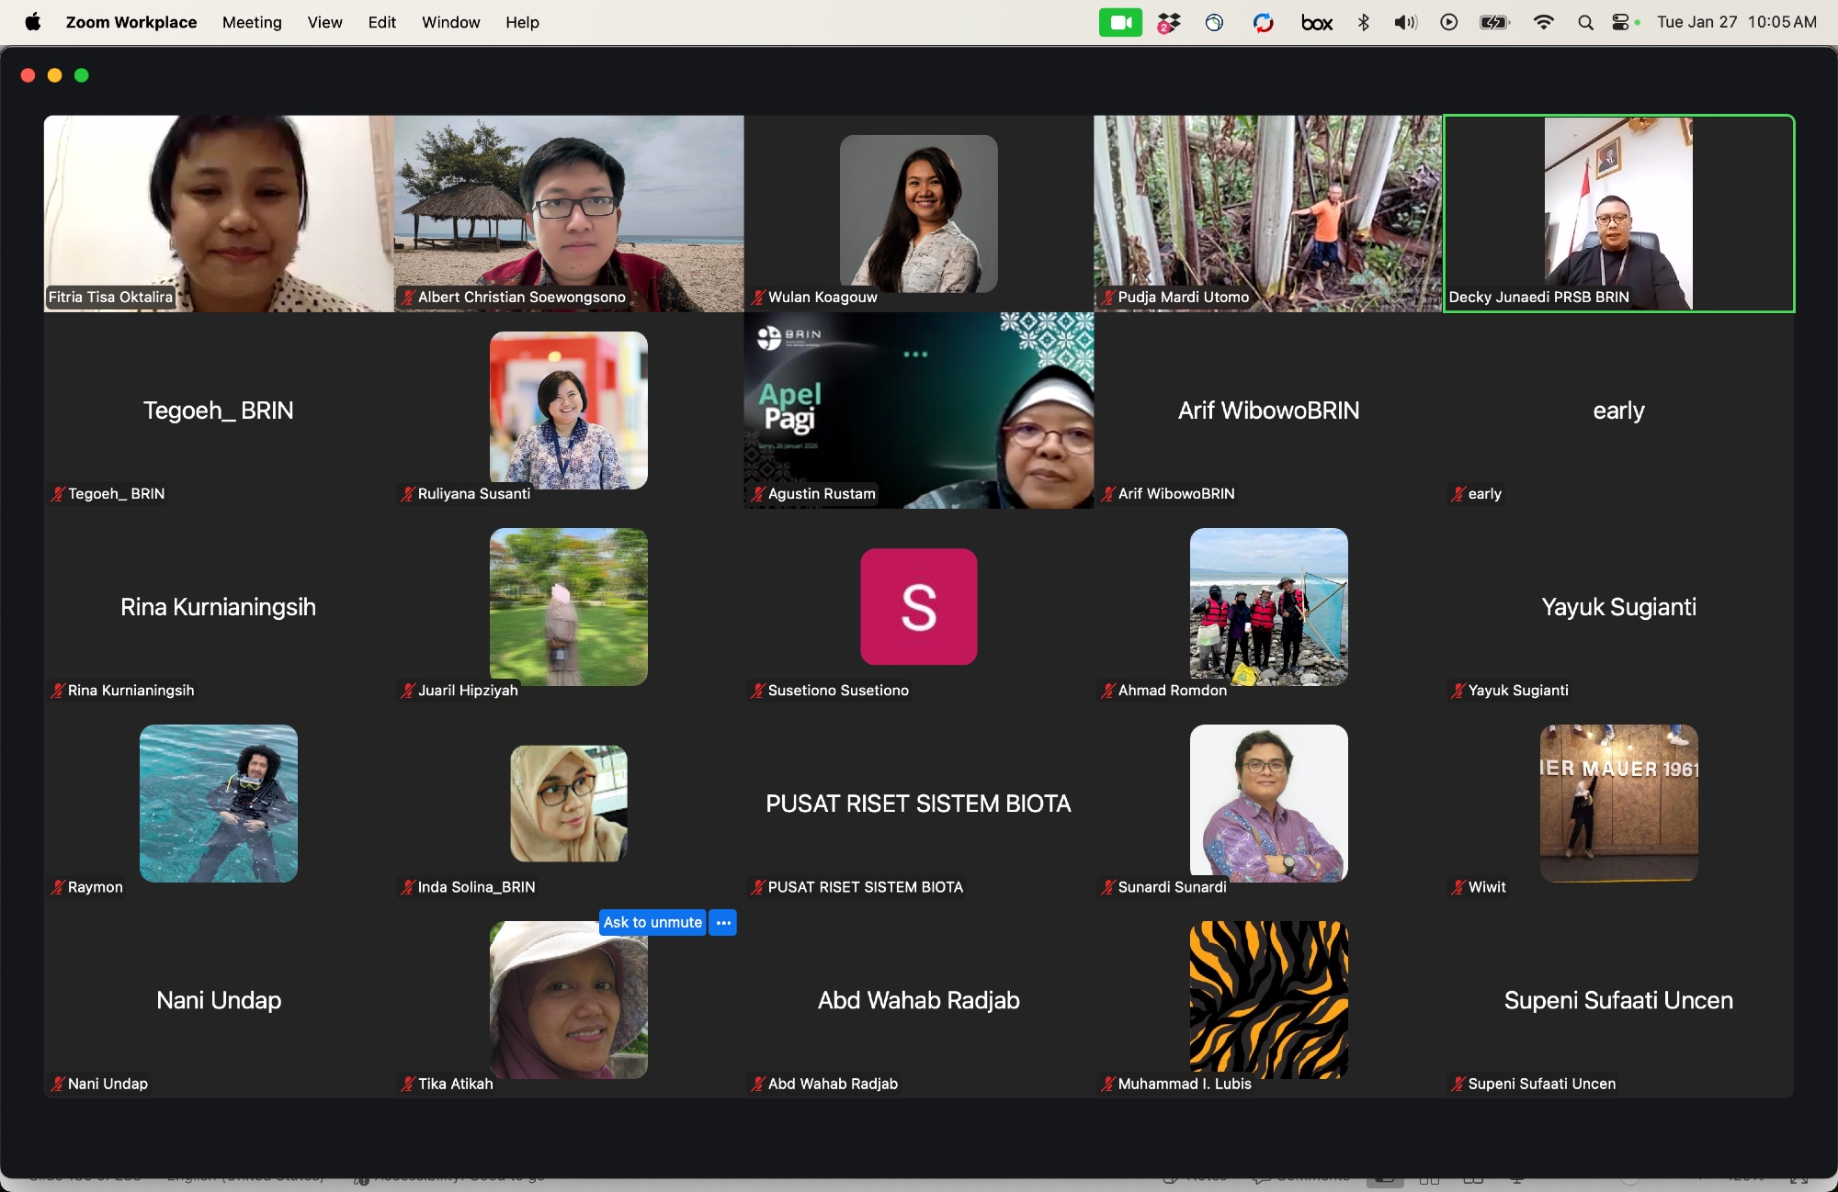Click the date and time display
The width and height of the screenshot is (1838, 1192).
pyautogui.click(x=1736, y=23)
